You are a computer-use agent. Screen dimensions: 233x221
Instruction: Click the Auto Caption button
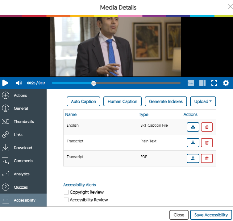(83, 101)
